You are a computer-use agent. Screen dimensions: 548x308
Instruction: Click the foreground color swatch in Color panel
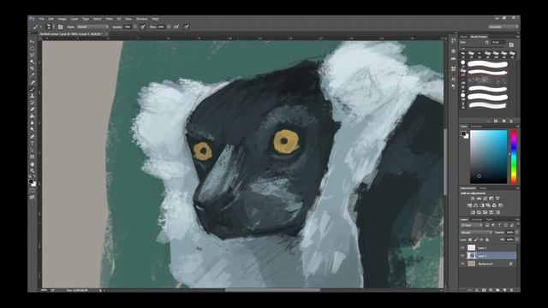click(x=463, y=133)
